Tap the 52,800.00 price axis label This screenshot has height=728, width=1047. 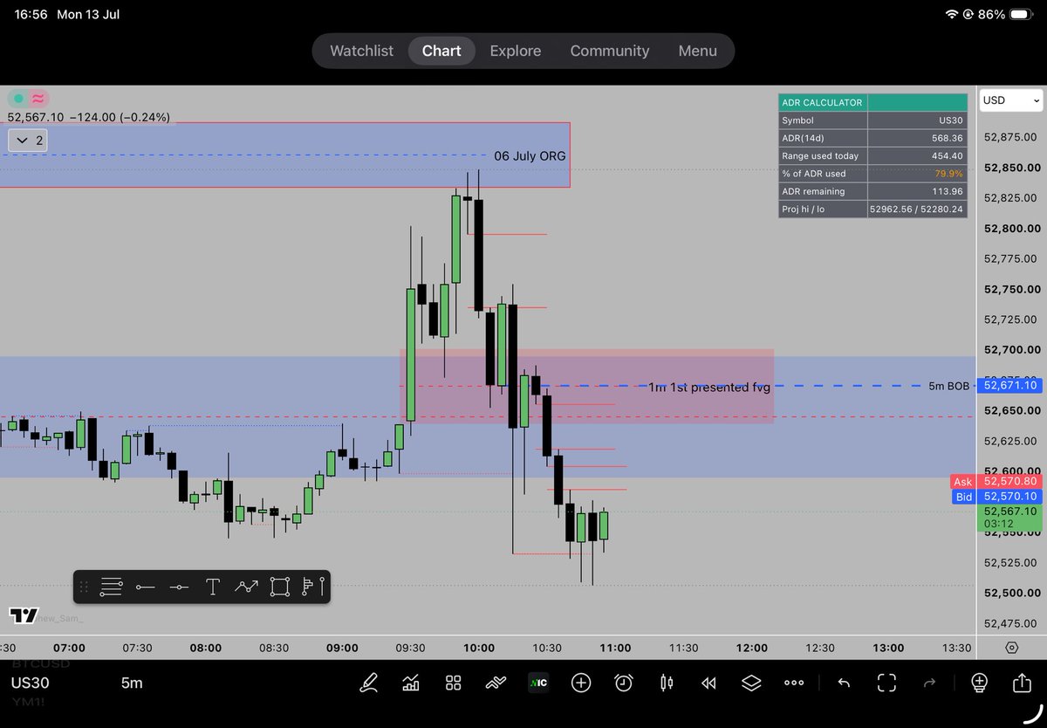click(1010, 228)
